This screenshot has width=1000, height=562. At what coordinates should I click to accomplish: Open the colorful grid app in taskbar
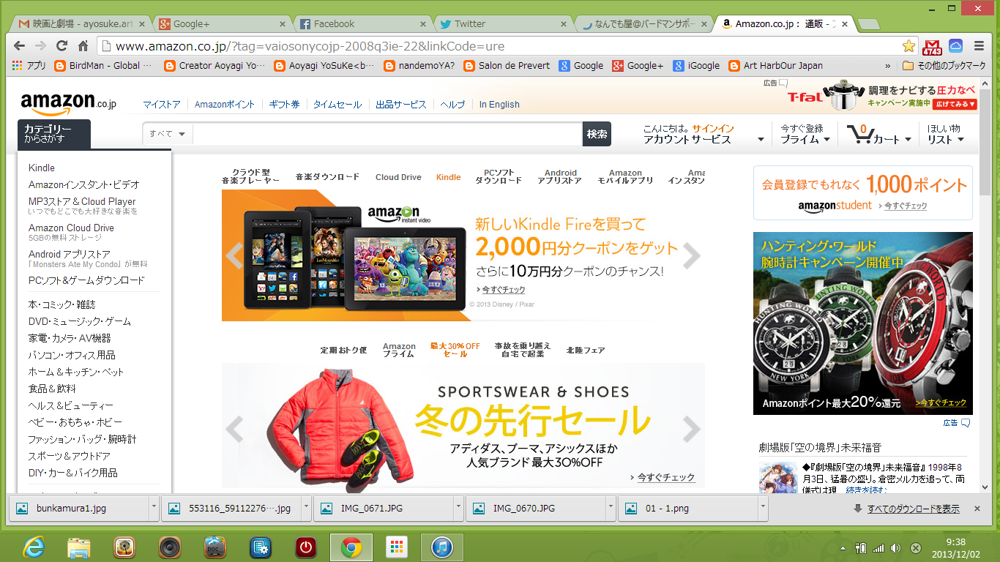point(396,547)
